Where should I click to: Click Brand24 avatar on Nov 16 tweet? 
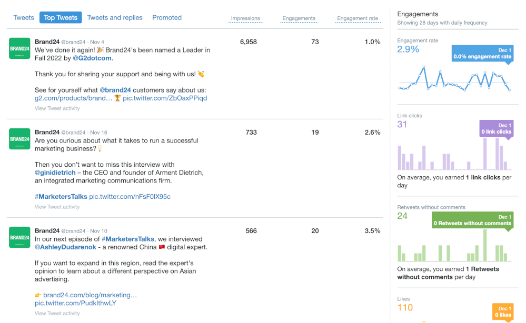pos(19,139)
